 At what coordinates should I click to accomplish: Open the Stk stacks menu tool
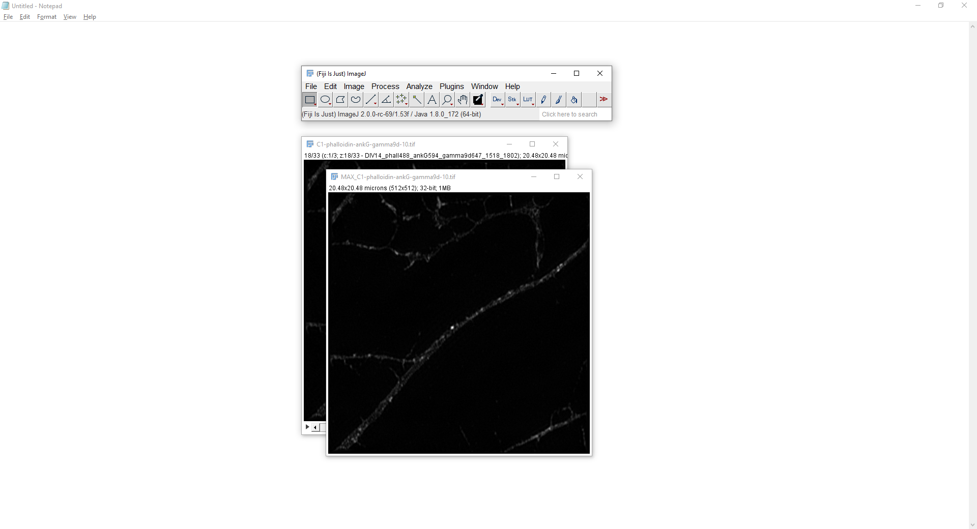512,100
